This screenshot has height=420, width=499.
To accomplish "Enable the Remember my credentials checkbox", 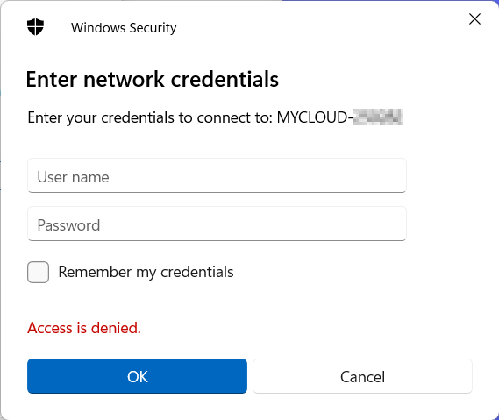I will [x=39, y=272].
